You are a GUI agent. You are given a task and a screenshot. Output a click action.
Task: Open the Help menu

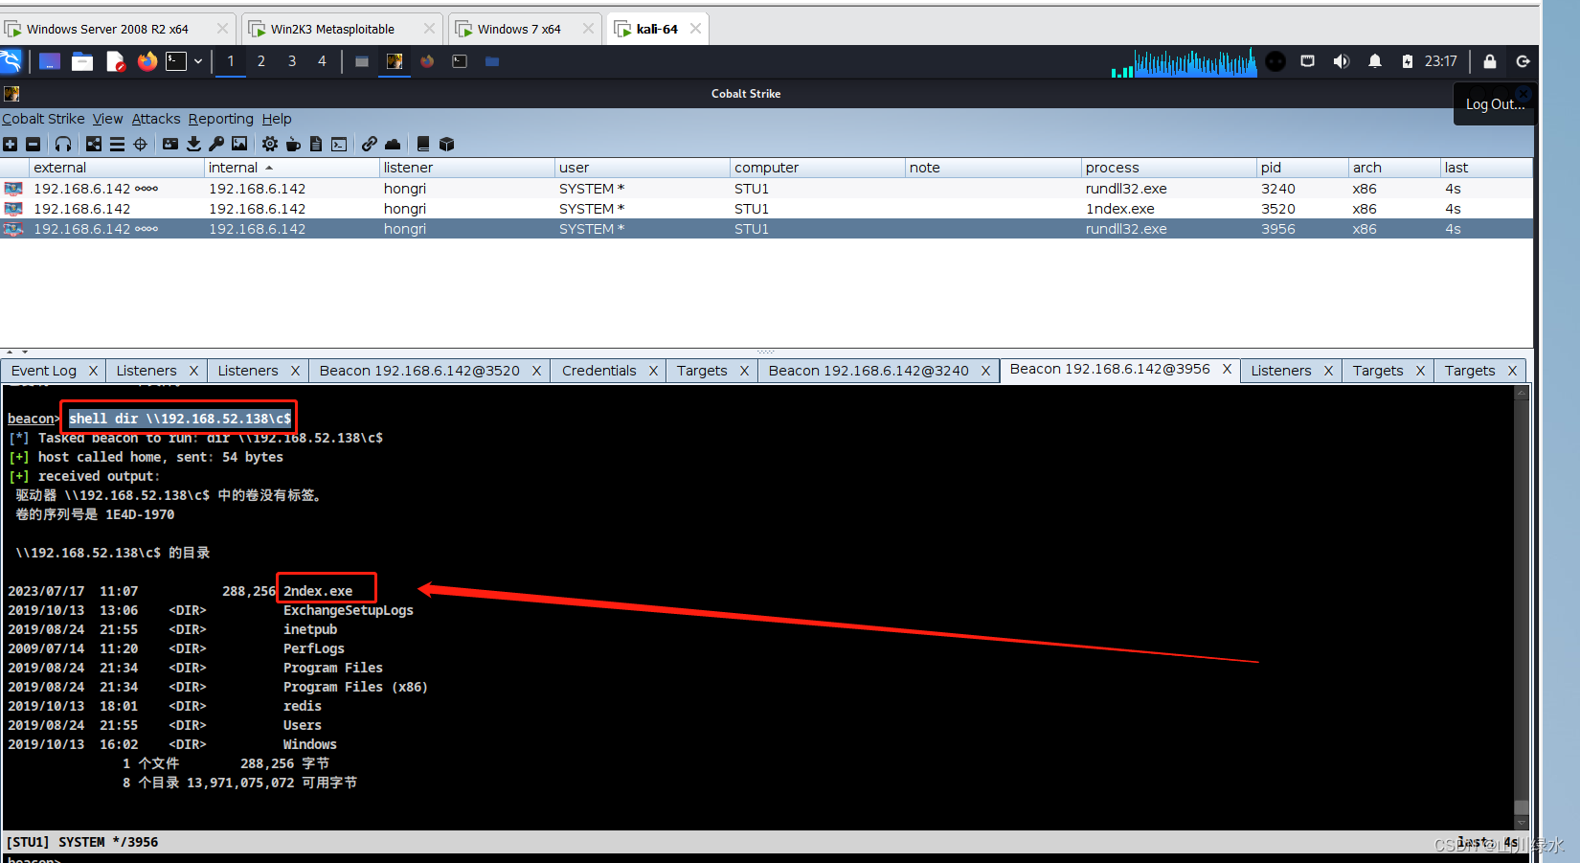click(x=277, y=119)
